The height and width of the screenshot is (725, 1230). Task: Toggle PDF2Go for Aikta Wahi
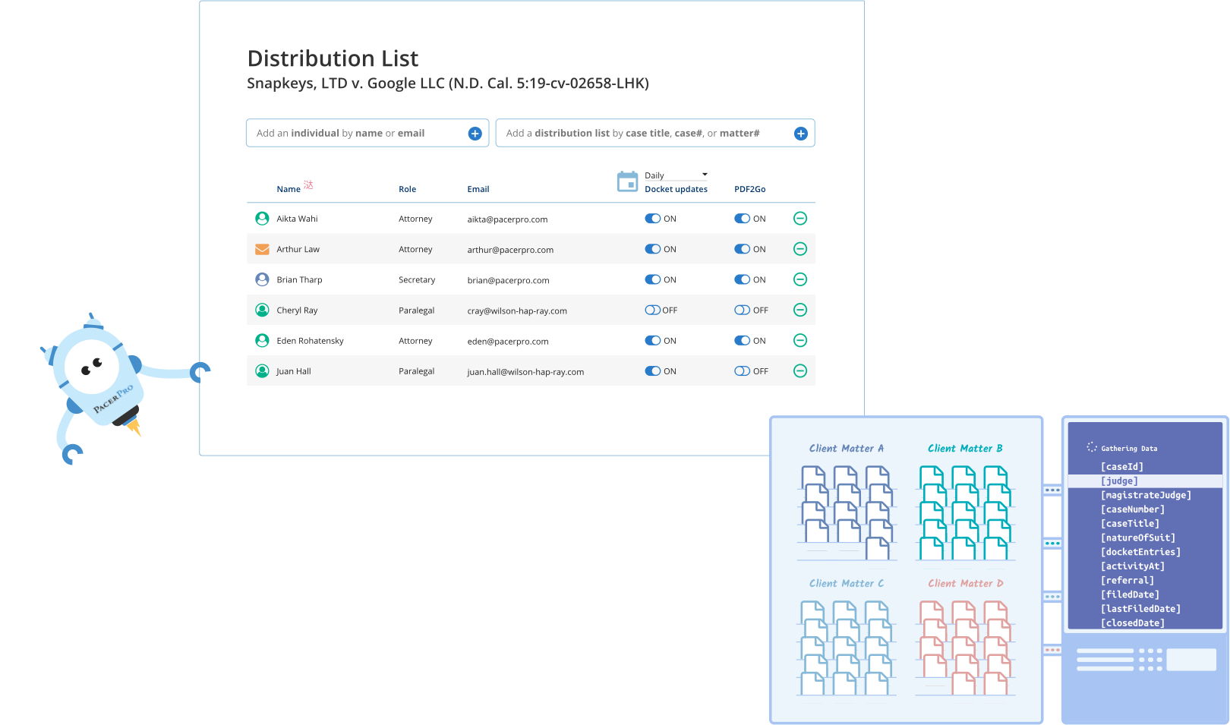click(x=743, y=219)
